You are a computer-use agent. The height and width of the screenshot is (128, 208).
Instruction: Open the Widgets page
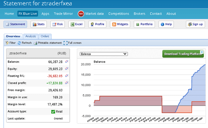pyautogui.click(x=120, y=24)
